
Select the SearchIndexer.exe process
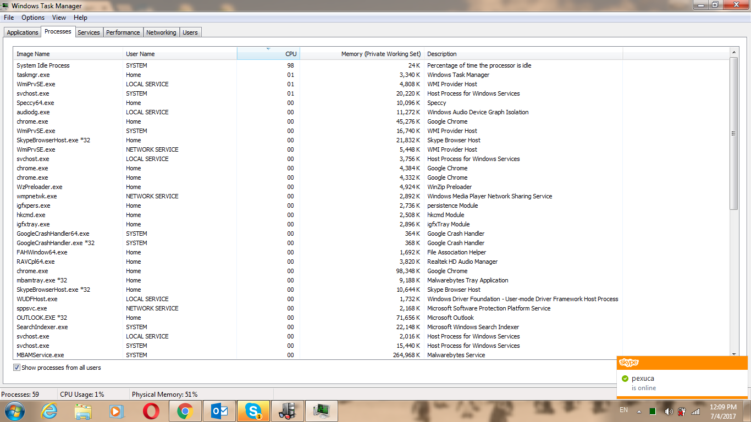click(x=371, y=327)
